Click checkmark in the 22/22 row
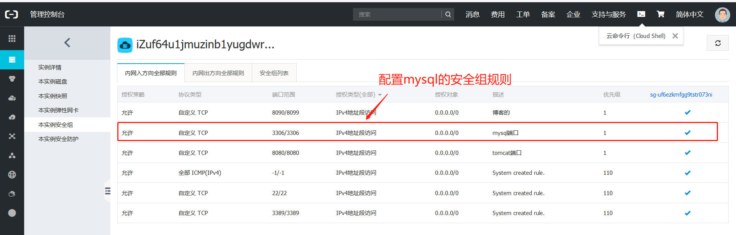Image resolution: width=736 pixels, height=235 pixels. [x=688, y=193]
